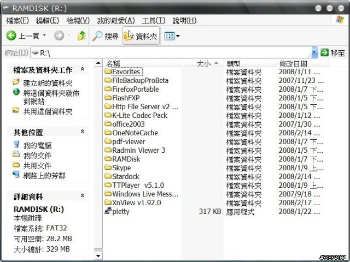Open 共用文件 from other places

37,165
